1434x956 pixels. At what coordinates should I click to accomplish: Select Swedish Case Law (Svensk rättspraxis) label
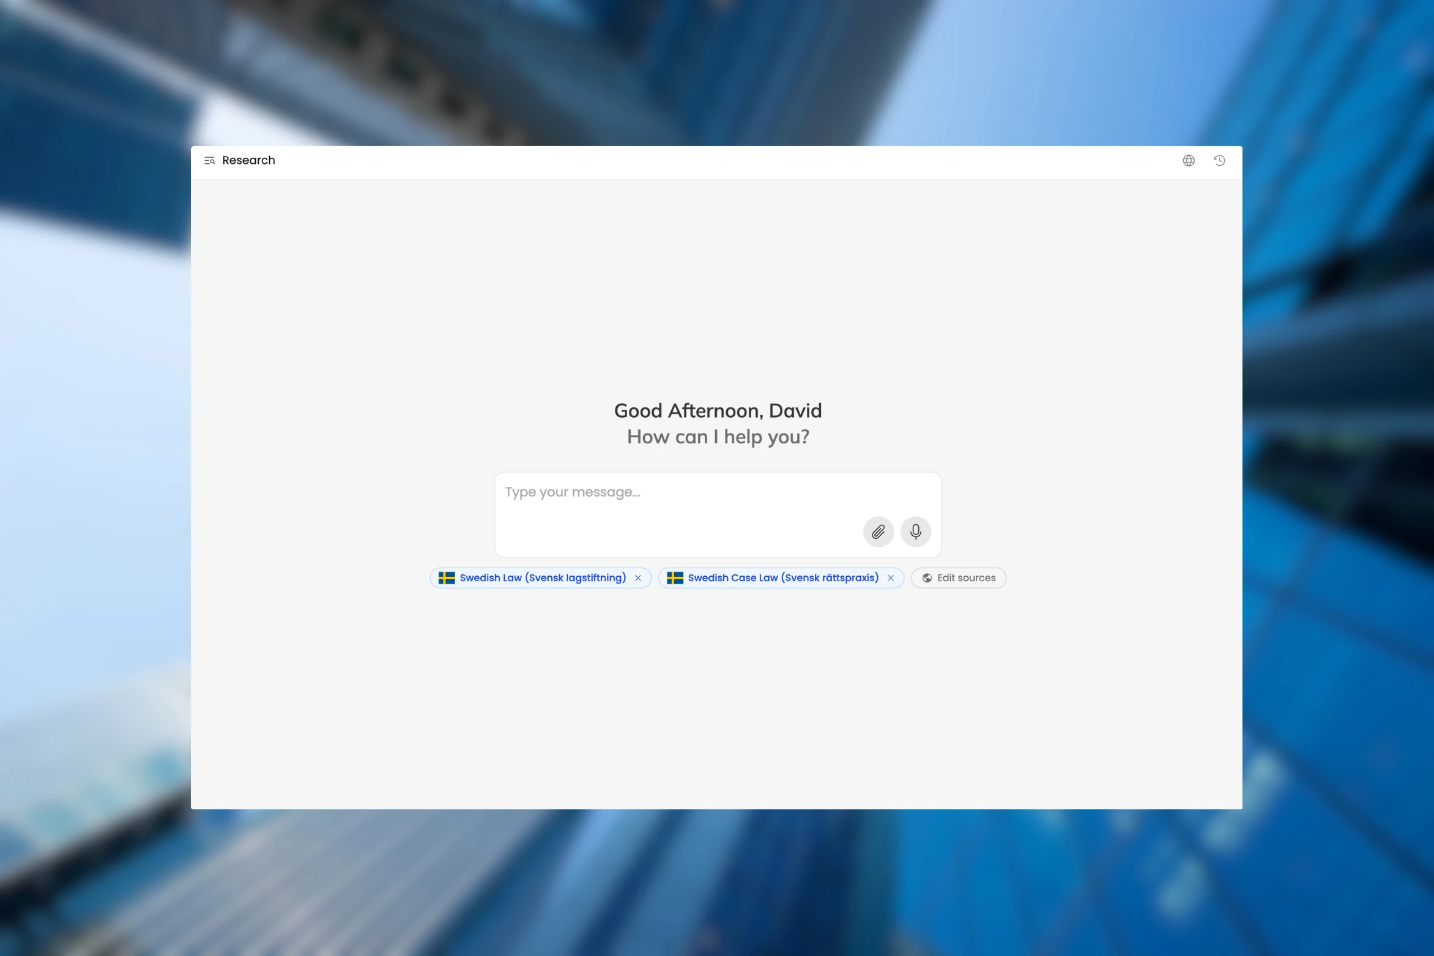click(782, 578)
